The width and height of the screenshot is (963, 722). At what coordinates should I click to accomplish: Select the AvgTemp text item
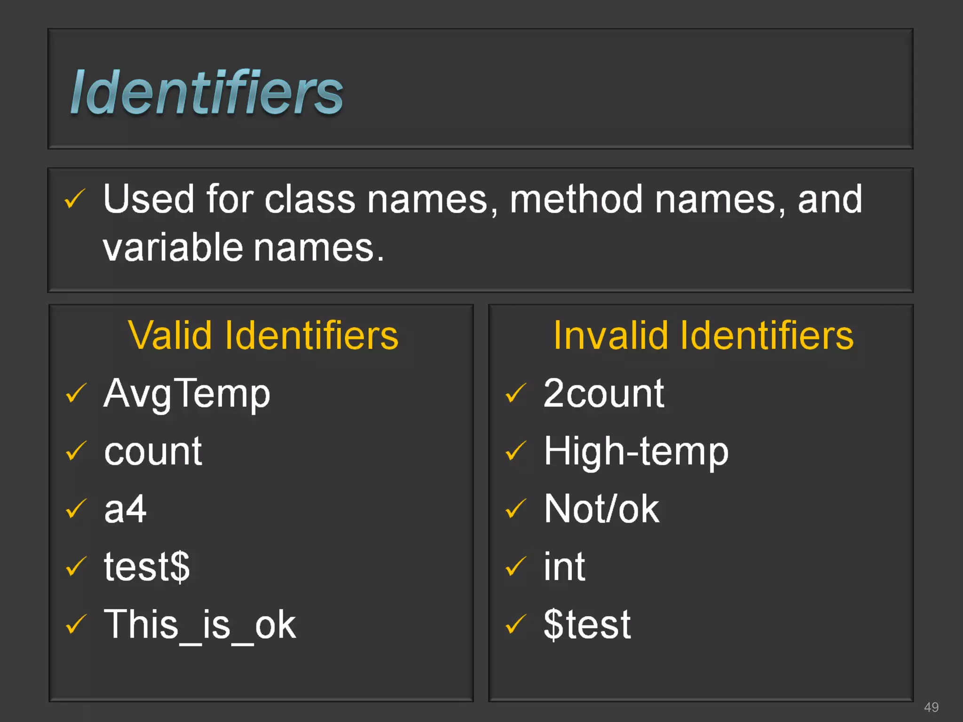[187, 395]
